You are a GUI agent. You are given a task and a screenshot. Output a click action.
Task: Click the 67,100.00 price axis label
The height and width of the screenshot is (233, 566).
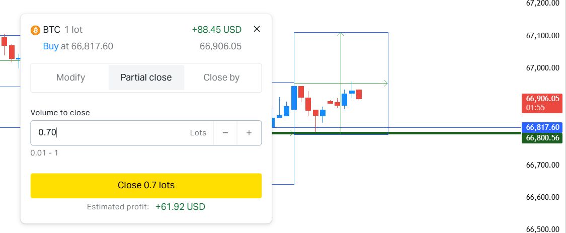pos(543,36)
